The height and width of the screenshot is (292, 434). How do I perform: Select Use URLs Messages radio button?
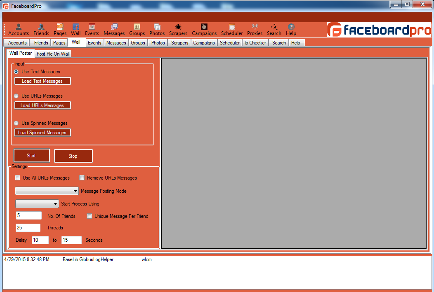(x=17, y=96)
